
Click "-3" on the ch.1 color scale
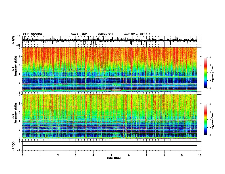[x=210, y=57]
